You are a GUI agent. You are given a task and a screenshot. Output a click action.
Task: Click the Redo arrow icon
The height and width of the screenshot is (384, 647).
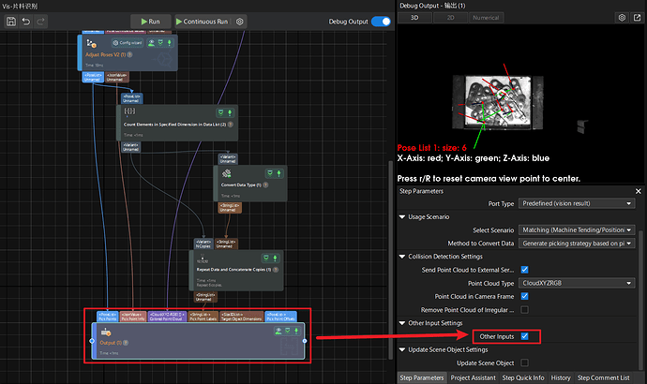pyautogui.click(x=41, y=21)
